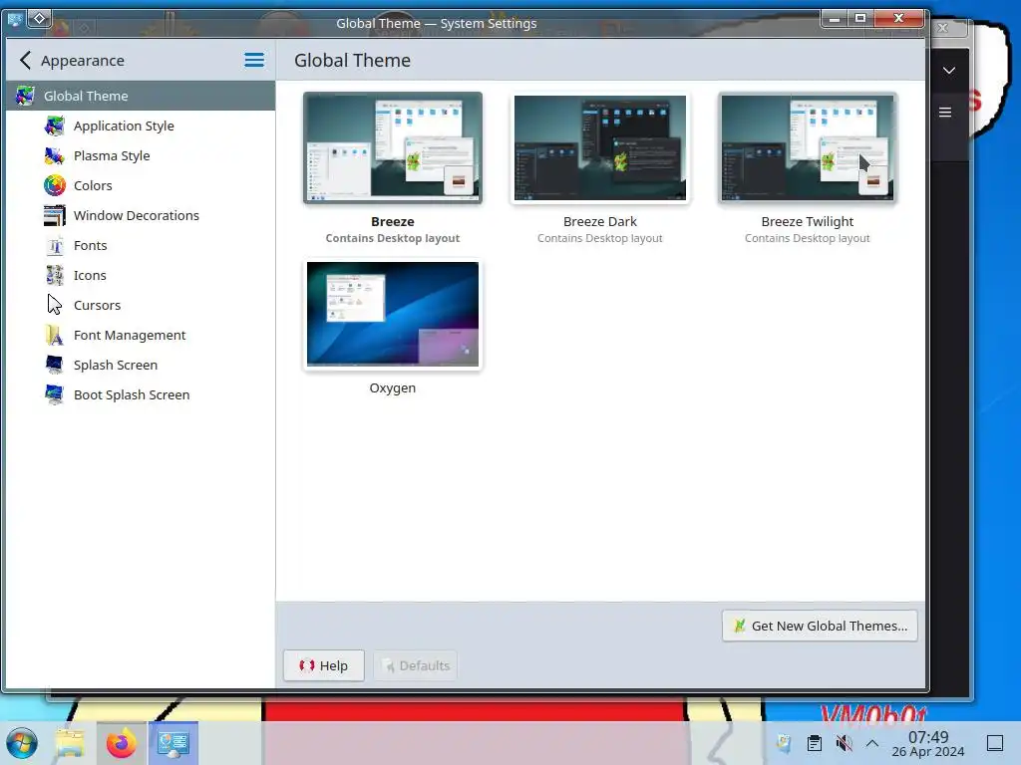Click the Boot Splash Screen icon
The image size is (1021, 765).
coord(55,394)
